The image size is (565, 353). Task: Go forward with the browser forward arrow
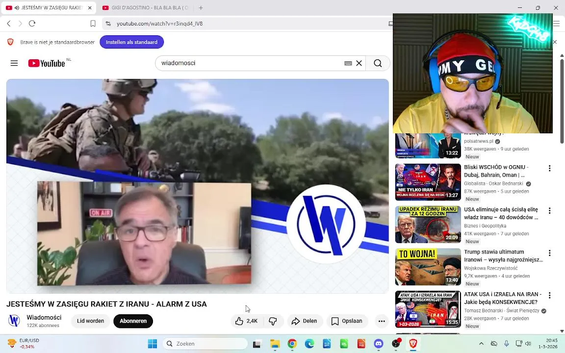pos(20,24)
